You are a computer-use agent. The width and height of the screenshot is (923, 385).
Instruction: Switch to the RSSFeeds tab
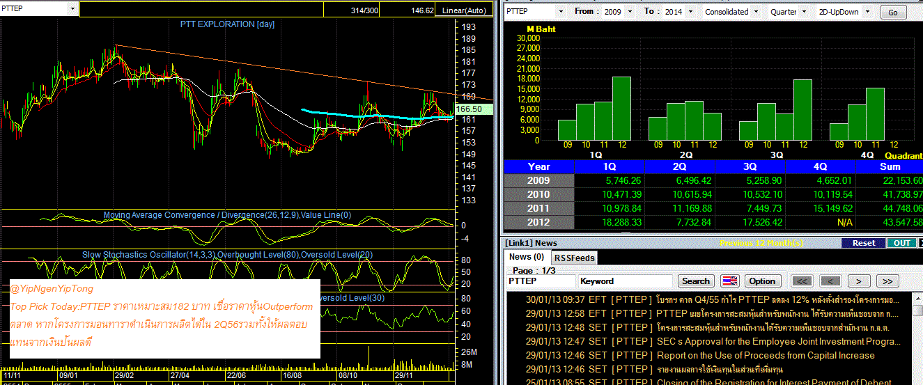tap(574, 258)
